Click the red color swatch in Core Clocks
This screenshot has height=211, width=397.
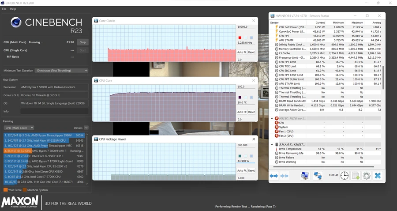tap(240, 38)
